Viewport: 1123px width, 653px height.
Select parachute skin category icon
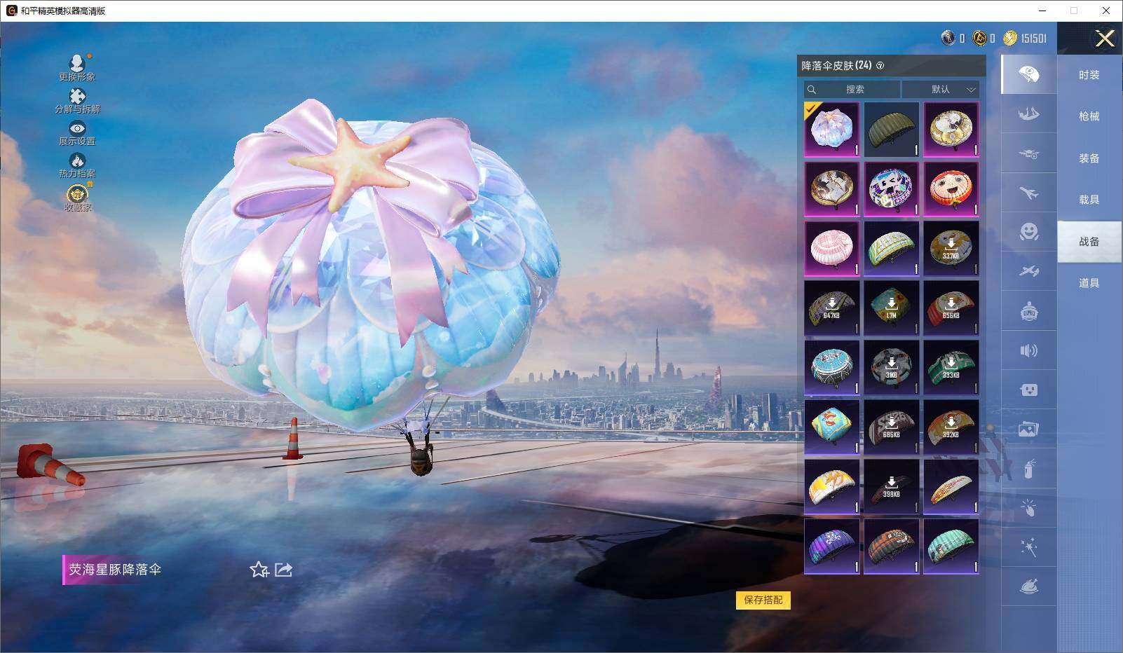click(1028, 74)
